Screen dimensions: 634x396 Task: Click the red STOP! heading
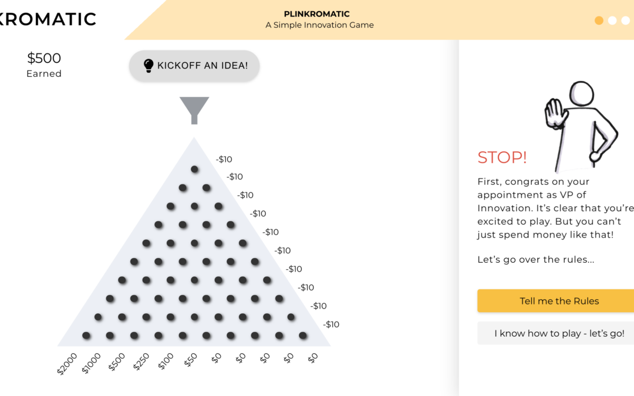coord(502,157)
